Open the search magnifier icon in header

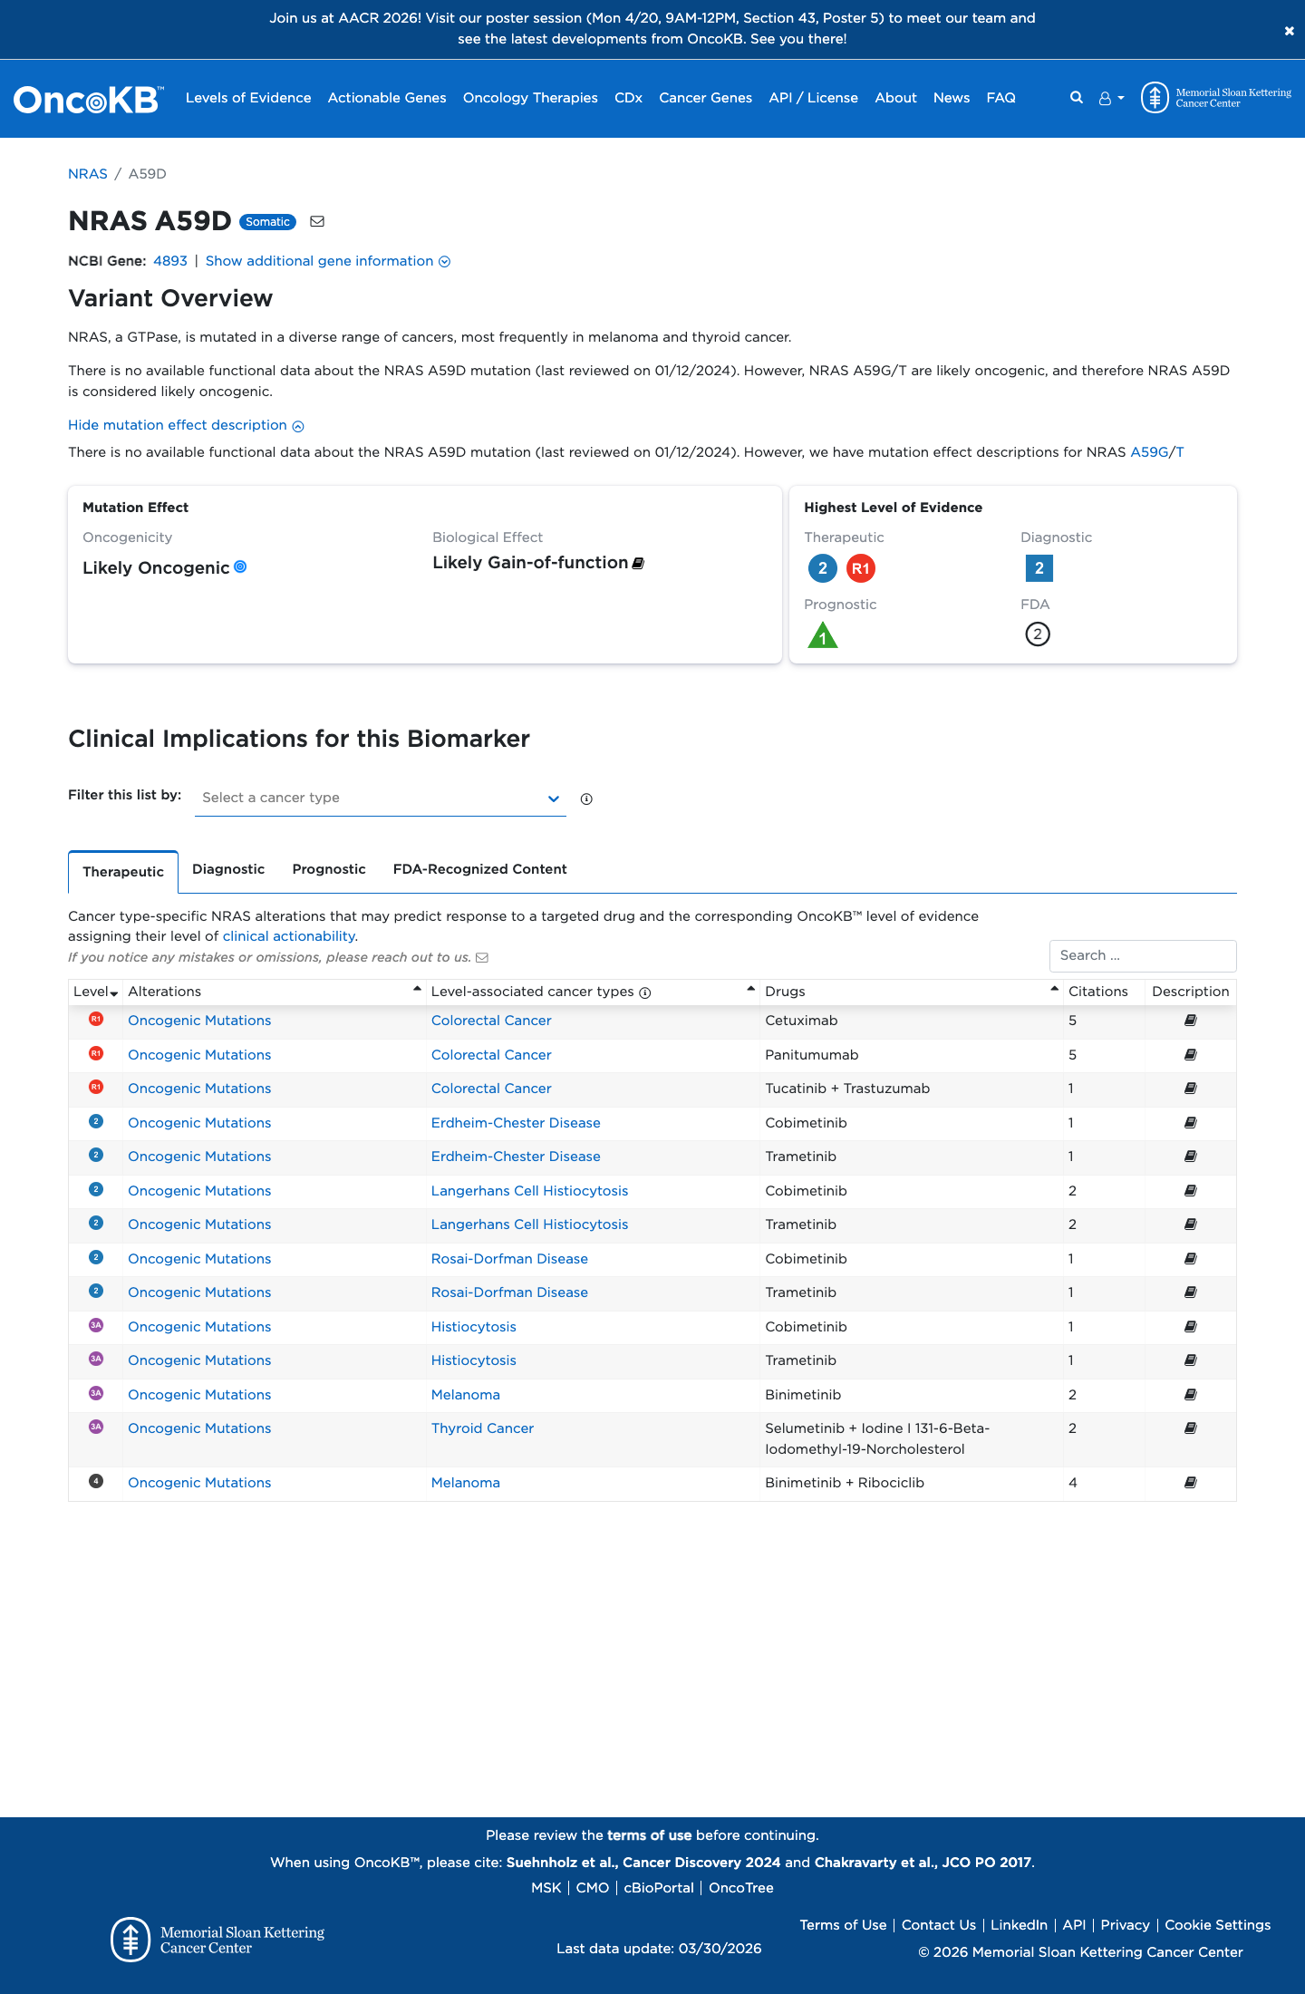[x=1077, y=98]
